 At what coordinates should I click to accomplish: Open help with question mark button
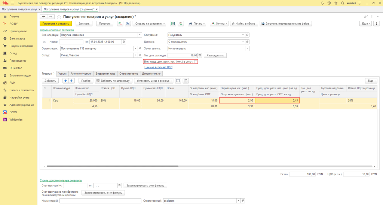coord(376,24)
